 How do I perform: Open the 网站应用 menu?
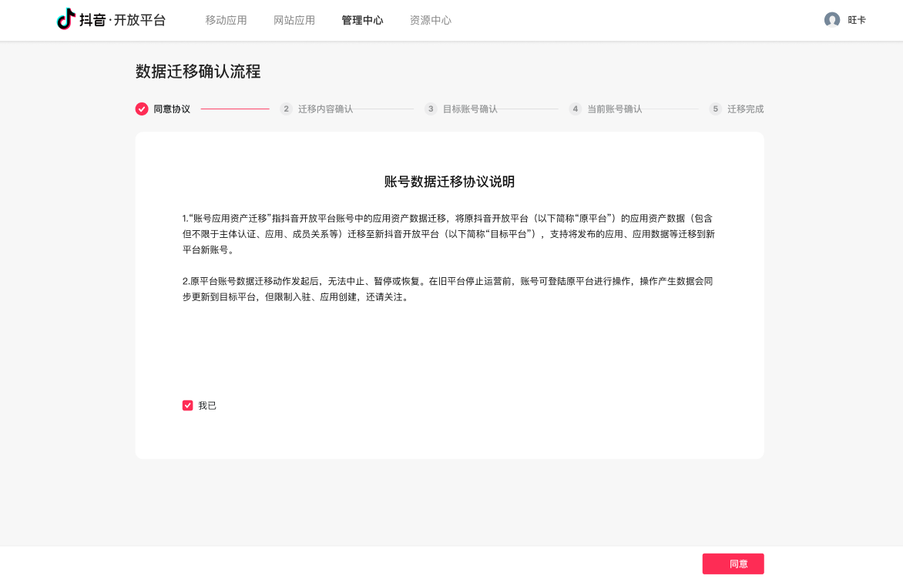(294, 20)
